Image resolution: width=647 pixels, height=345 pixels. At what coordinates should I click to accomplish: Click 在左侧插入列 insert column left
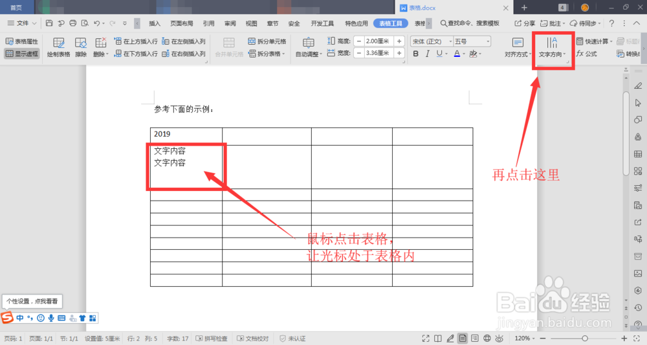click(x=184, y=41)
